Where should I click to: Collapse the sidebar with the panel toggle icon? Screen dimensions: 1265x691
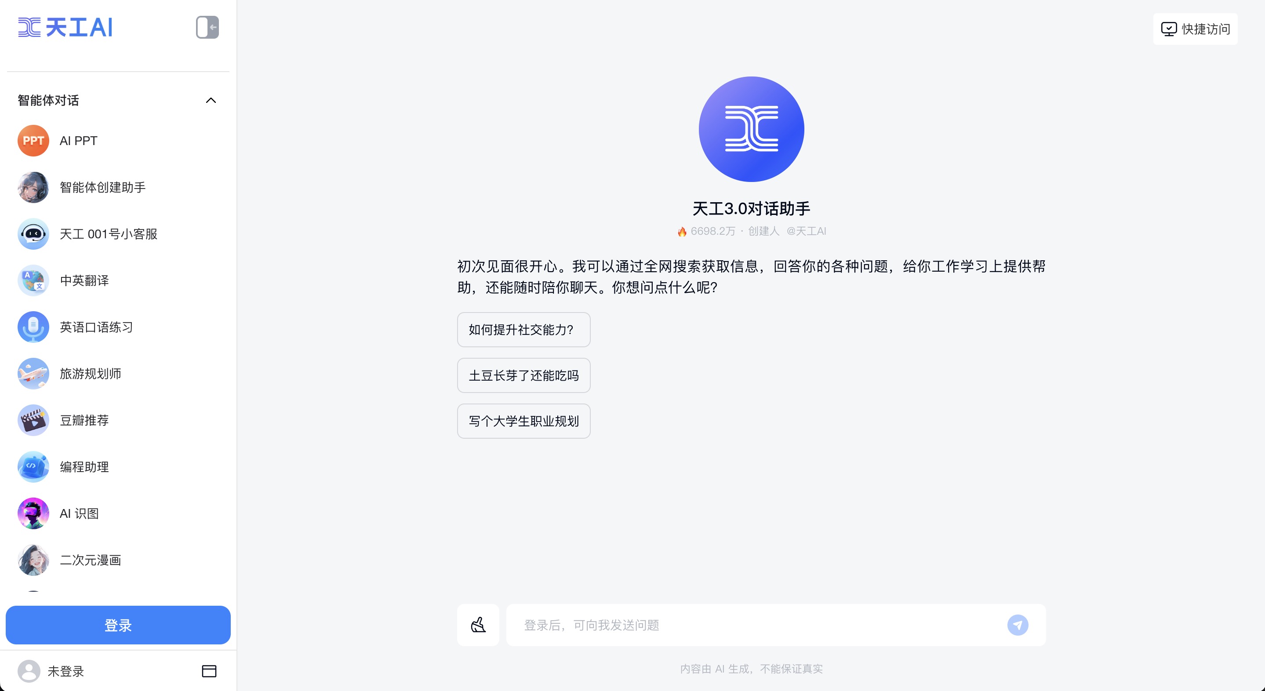tap(207, 27)
